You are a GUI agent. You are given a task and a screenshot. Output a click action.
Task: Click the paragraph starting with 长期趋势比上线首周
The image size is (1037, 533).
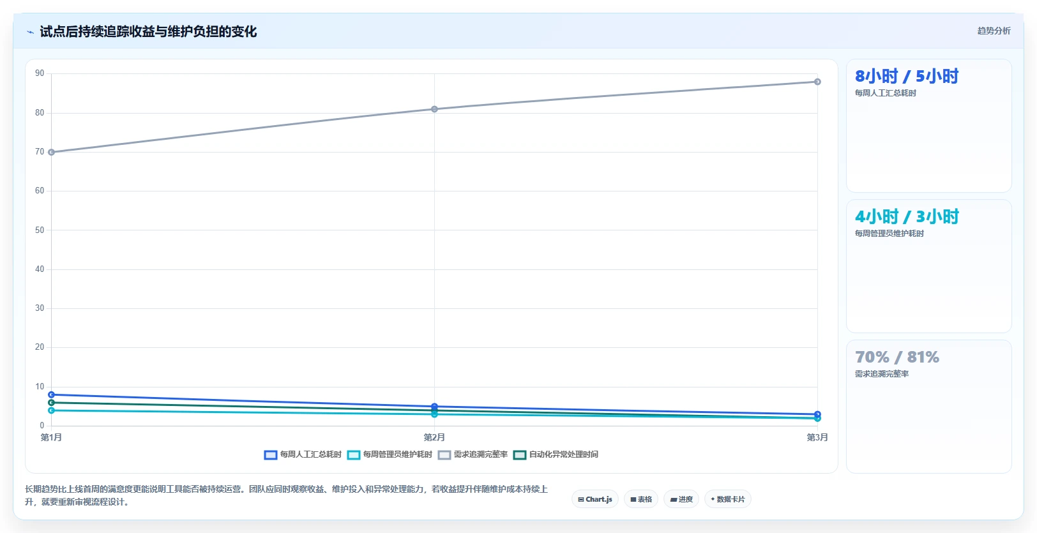point(286,495)
